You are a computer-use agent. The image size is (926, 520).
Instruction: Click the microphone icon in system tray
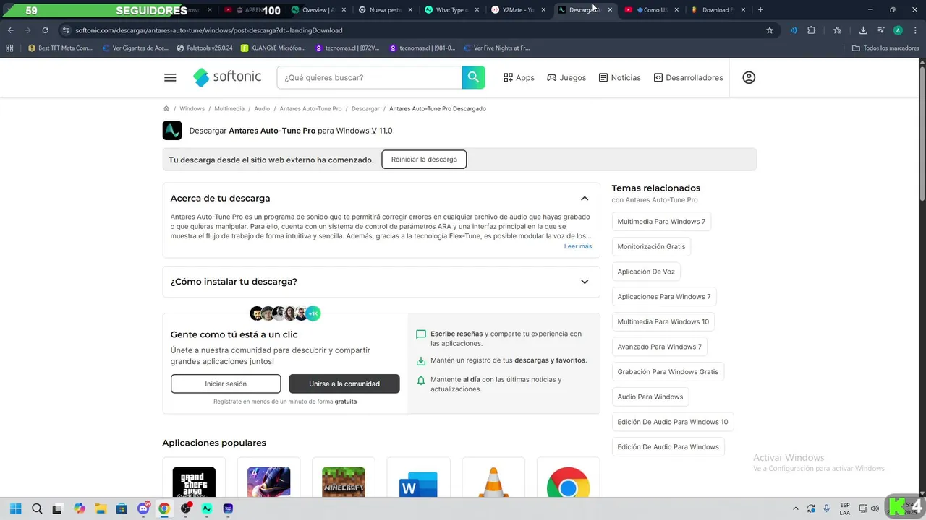pyautogui.click(x=827, y=508)
